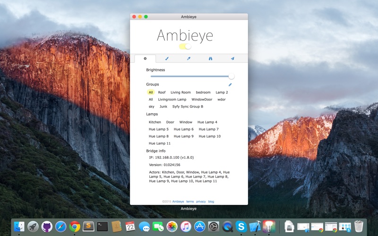Viewport: 378px width, 236px height.
Task: Select the bedroom group
Action: coord(203,92)
